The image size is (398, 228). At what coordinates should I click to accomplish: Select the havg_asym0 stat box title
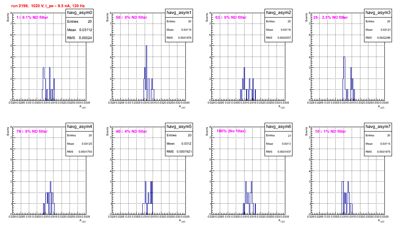(80, 13)
